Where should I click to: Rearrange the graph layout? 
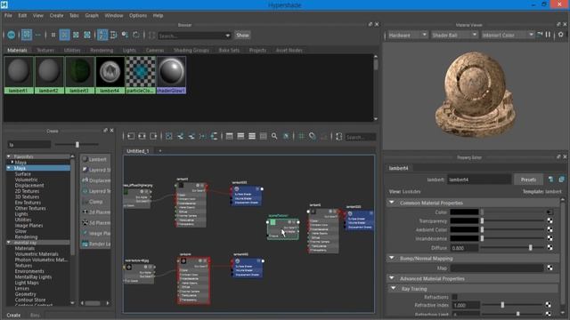point(202,136)
